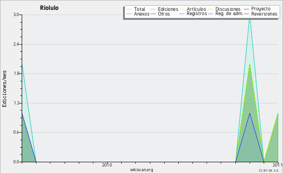Click the CC BY-SA 3.0 license text

pyautogui.click(x=268, y=171)
